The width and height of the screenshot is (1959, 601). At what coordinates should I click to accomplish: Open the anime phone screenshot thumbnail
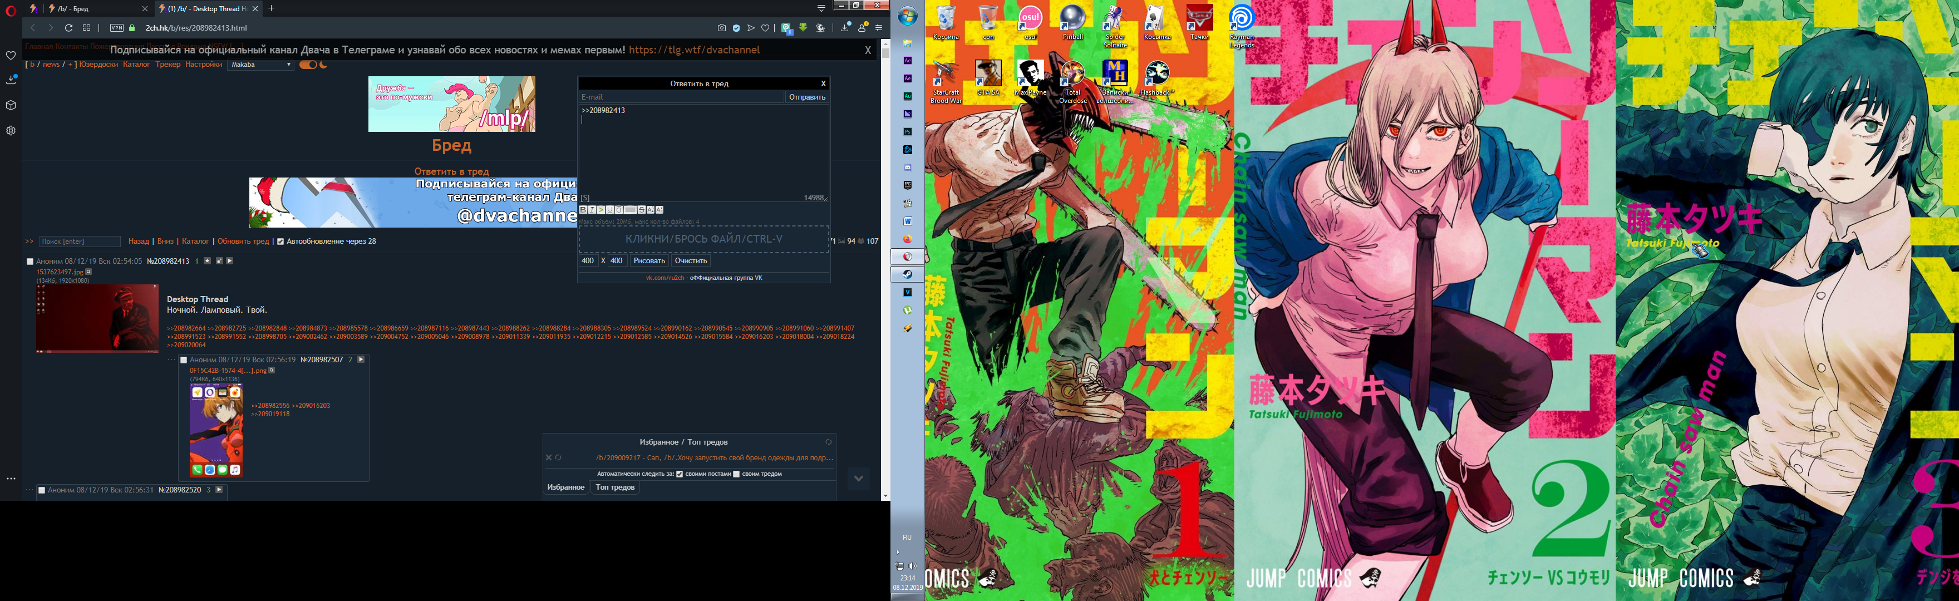(x=216, y=430)
